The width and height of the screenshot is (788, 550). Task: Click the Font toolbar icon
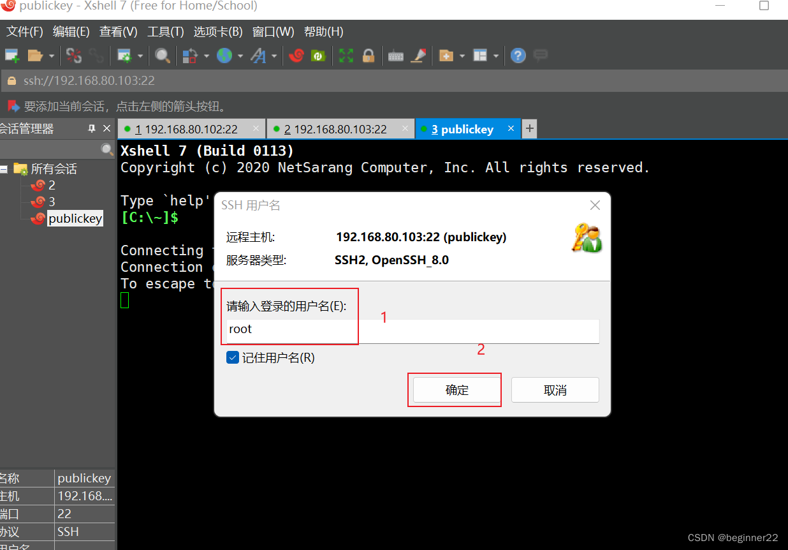point(258,56)
